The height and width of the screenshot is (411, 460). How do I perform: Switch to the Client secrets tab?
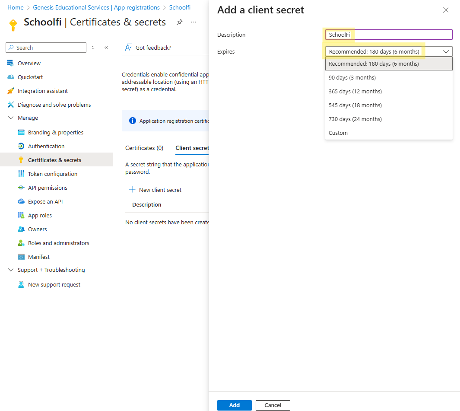[192, 148]
